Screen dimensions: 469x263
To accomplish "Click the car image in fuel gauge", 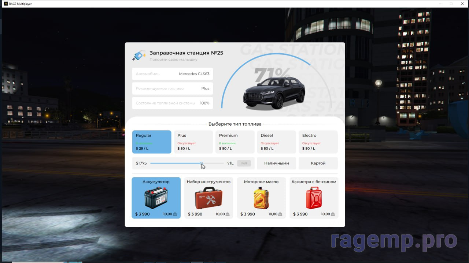I will (274, 94).
